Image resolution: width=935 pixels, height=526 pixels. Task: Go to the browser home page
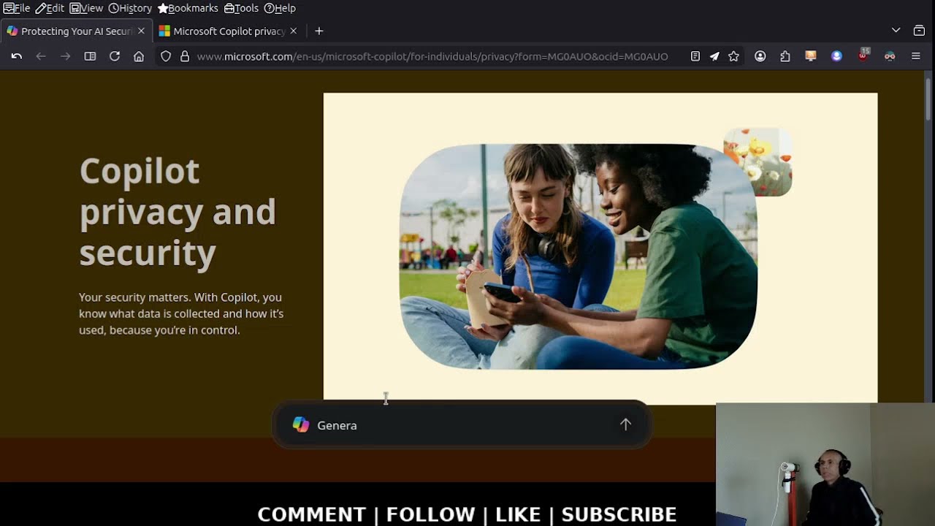point(139,56)
